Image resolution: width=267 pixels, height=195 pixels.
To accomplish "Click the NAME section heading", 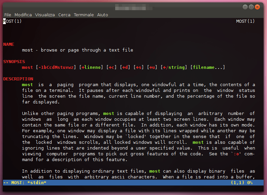I will tap(9, 44).
